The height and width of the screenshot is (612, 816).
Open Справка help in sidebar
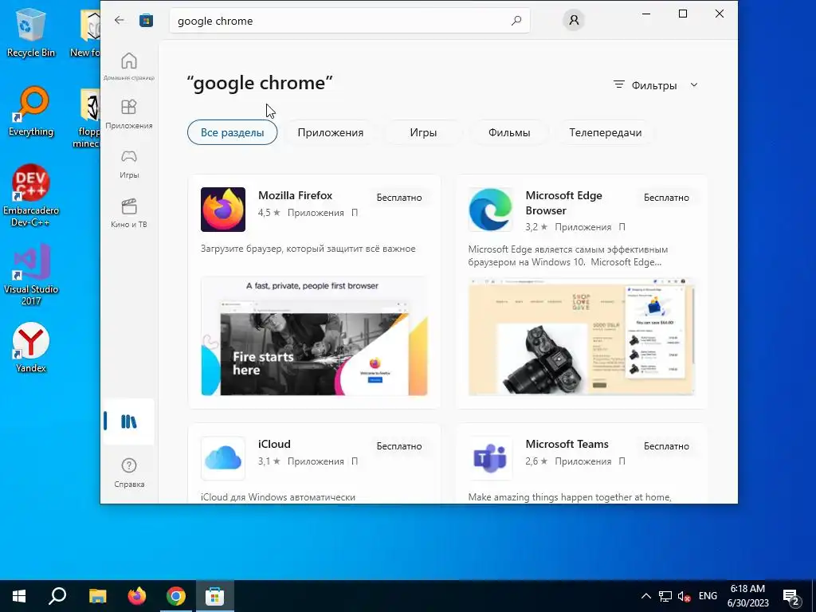(128, 473)
